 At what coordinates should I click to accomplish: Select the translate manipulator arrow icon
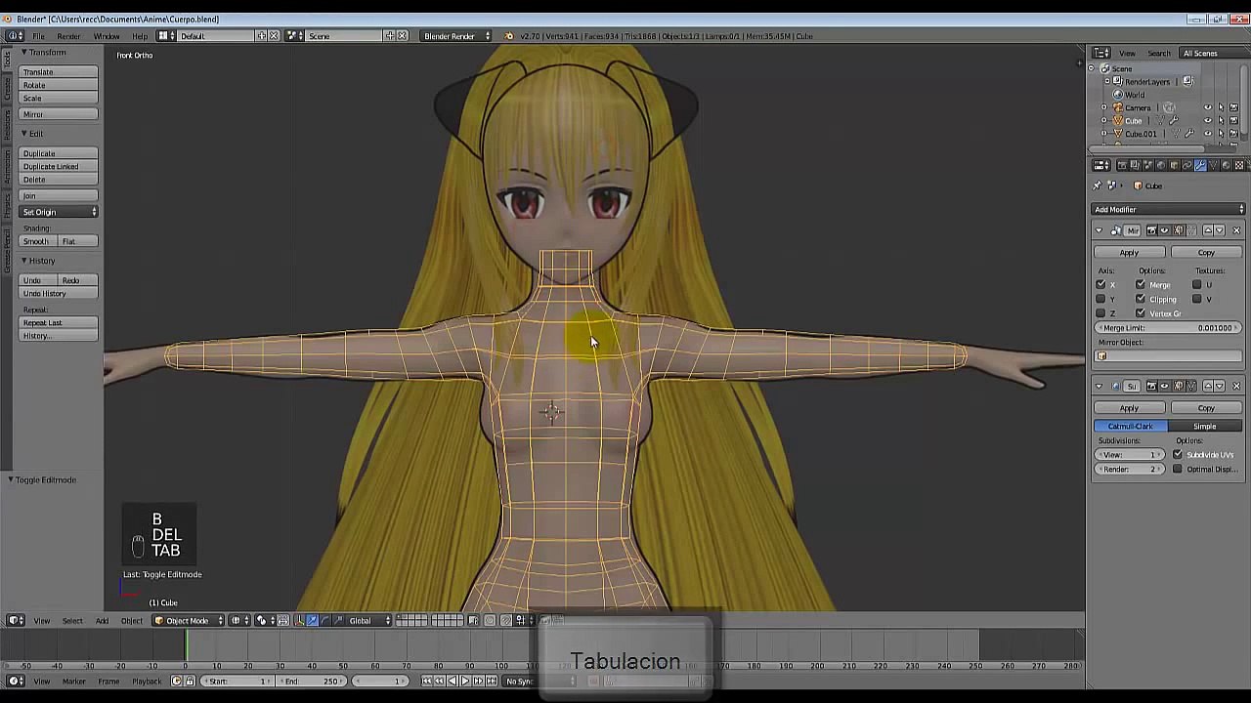[x=312, y=620]
